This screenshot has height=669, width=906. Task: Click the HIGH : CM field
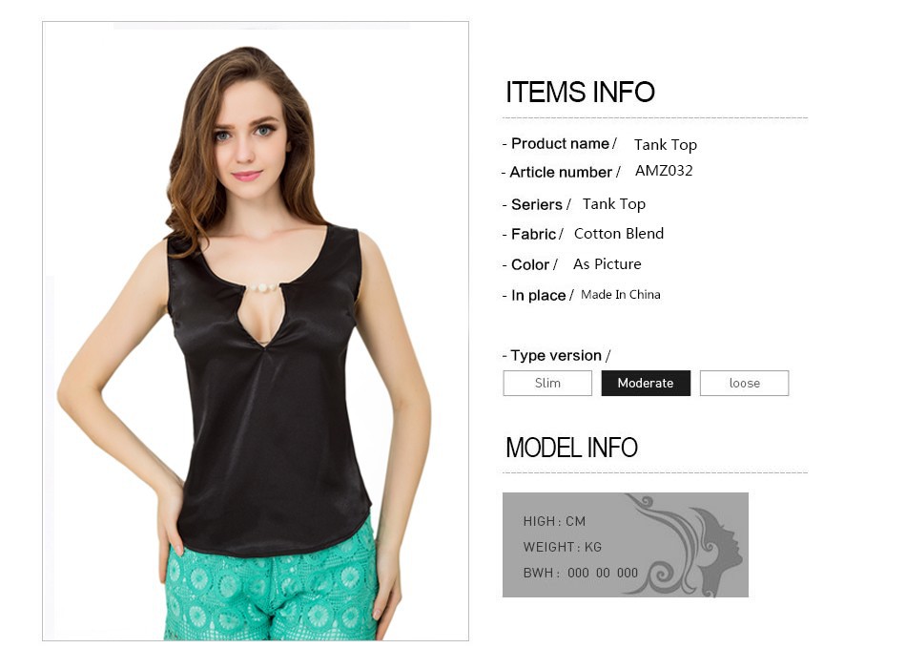554,521
